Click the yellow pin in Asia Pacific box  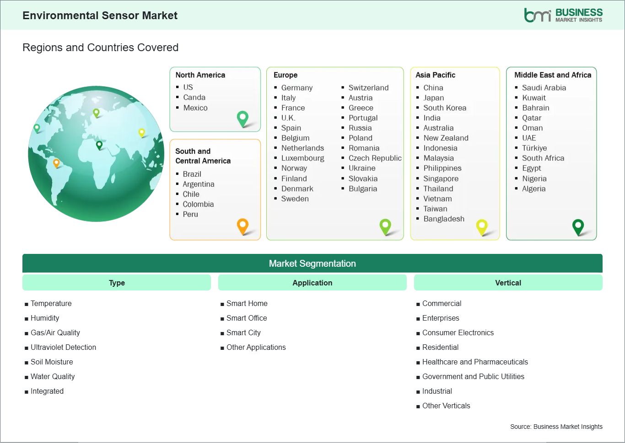point(482,226)
